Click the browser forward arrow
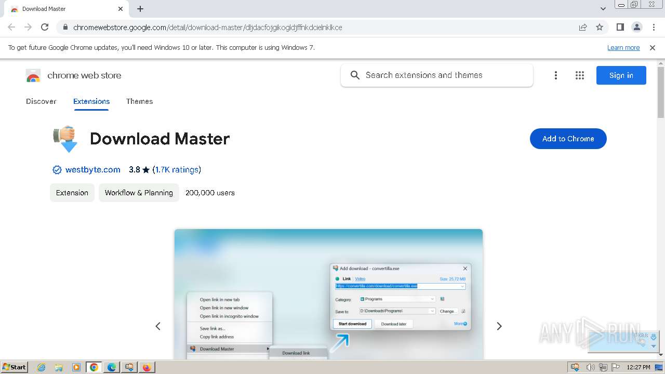665x374 pixels. (x=28, y=27)
